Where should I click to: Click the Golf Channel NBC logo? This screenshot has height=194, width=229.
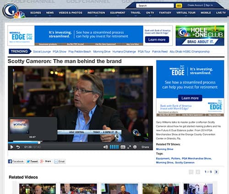pyautogui.click(x=13, y=11)
